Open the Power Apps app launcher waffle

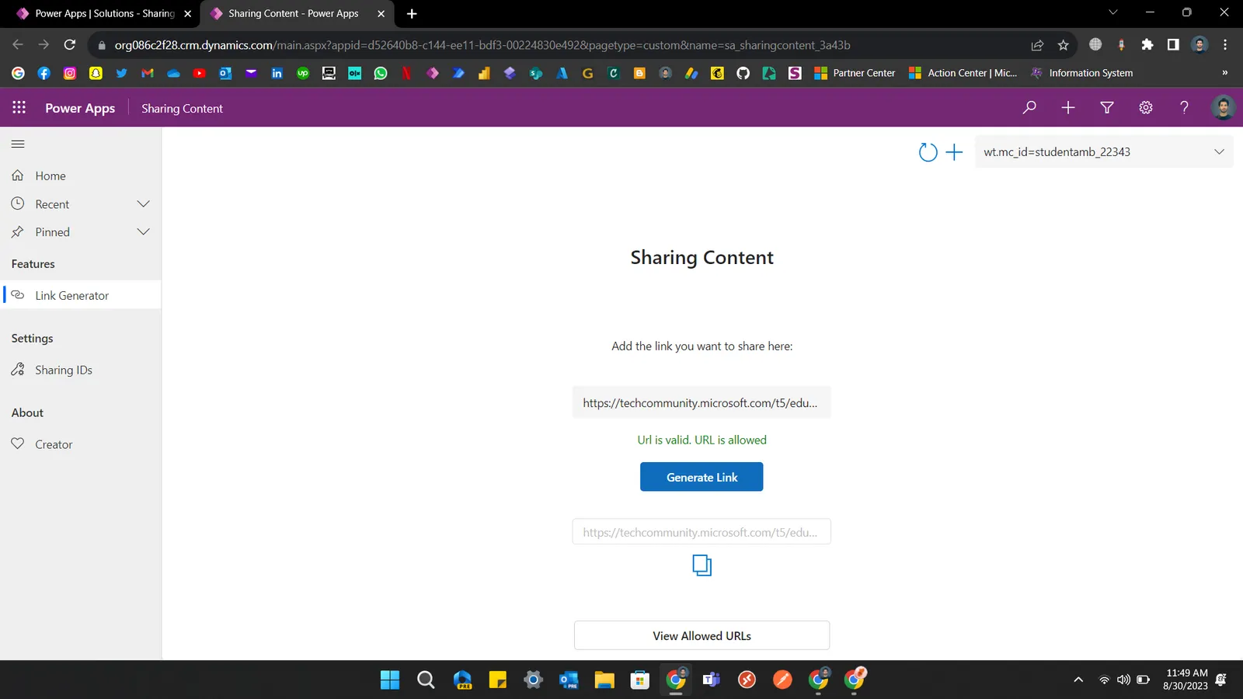point(19,108)
